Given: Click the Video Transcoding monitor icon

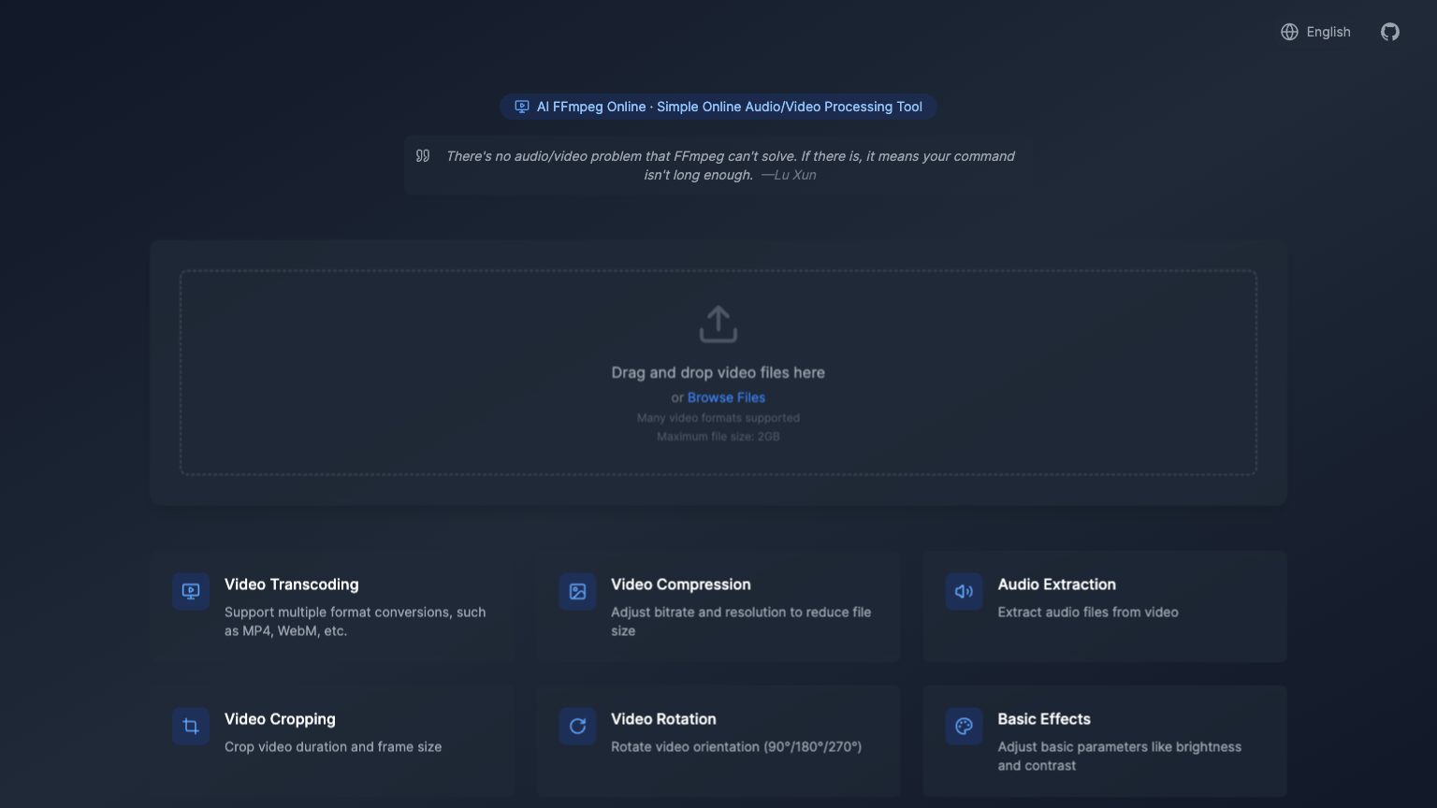Looking at the screenshot, I should tap(191, 591).
